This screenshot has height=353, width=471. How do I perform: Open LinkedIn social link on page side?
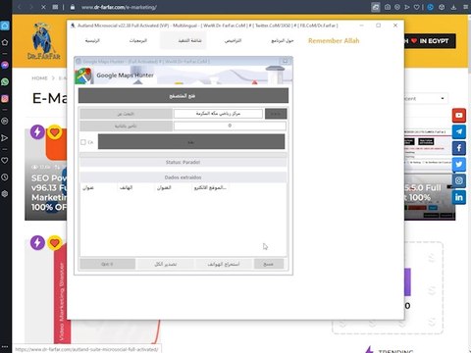pyautogui.click(x=459, y=197)
